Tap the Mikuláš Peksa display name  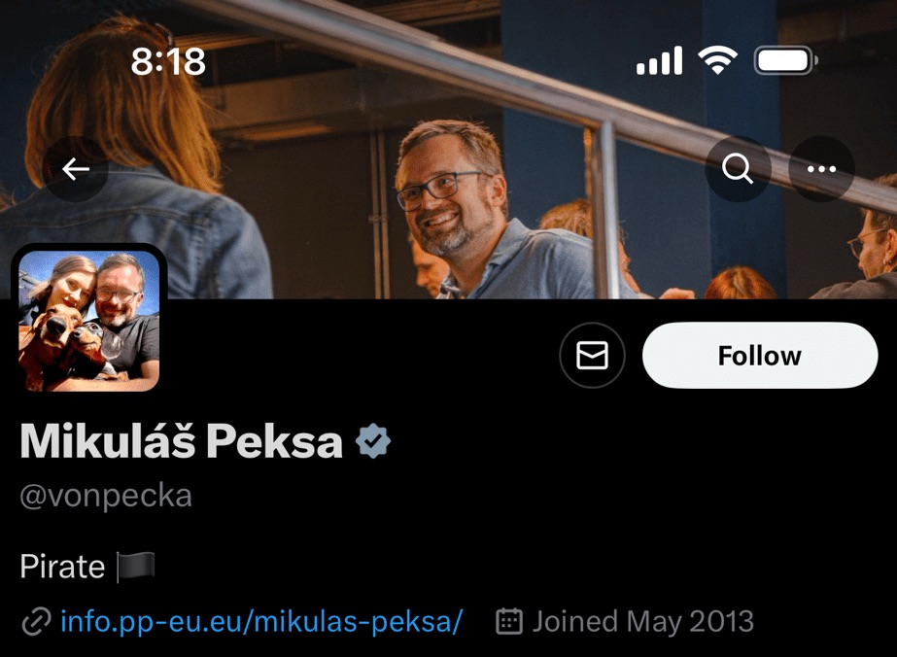182,442
